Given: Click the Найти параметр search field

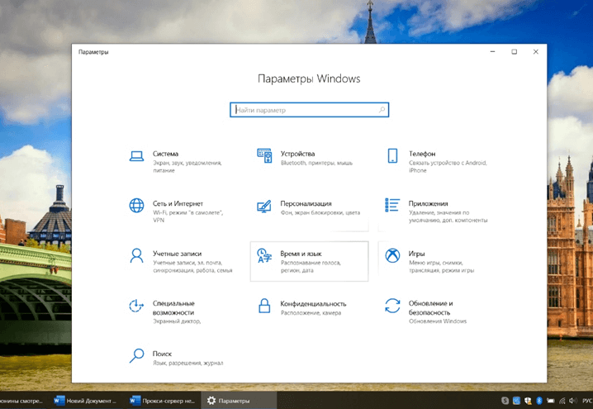Looking at the screenshot, I should 310,110.
